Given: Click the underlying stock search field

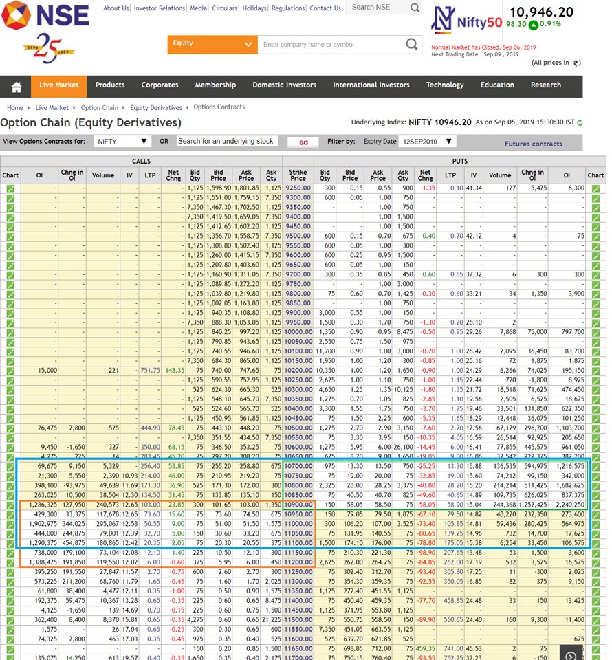Looking at the screenshot, I should [x=226, y=141].
